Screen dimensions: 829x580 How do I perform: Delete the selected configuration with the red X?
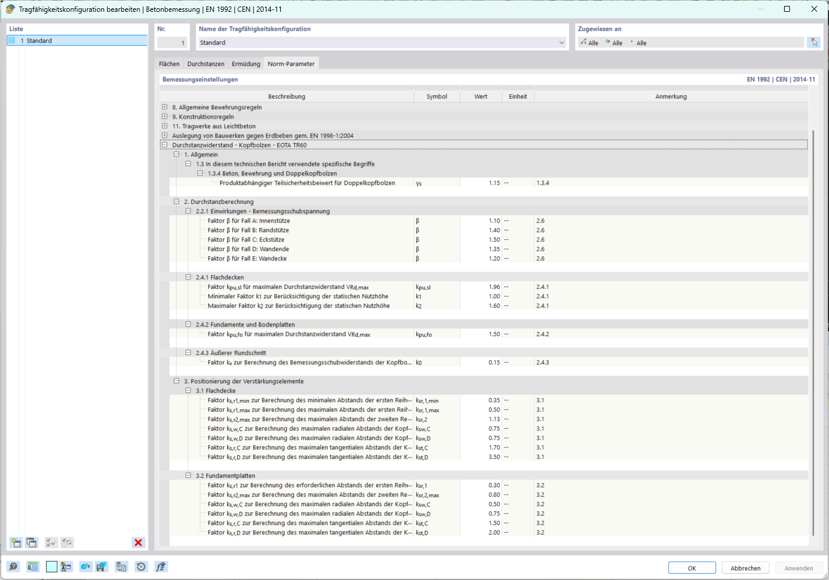click(138, 542)
